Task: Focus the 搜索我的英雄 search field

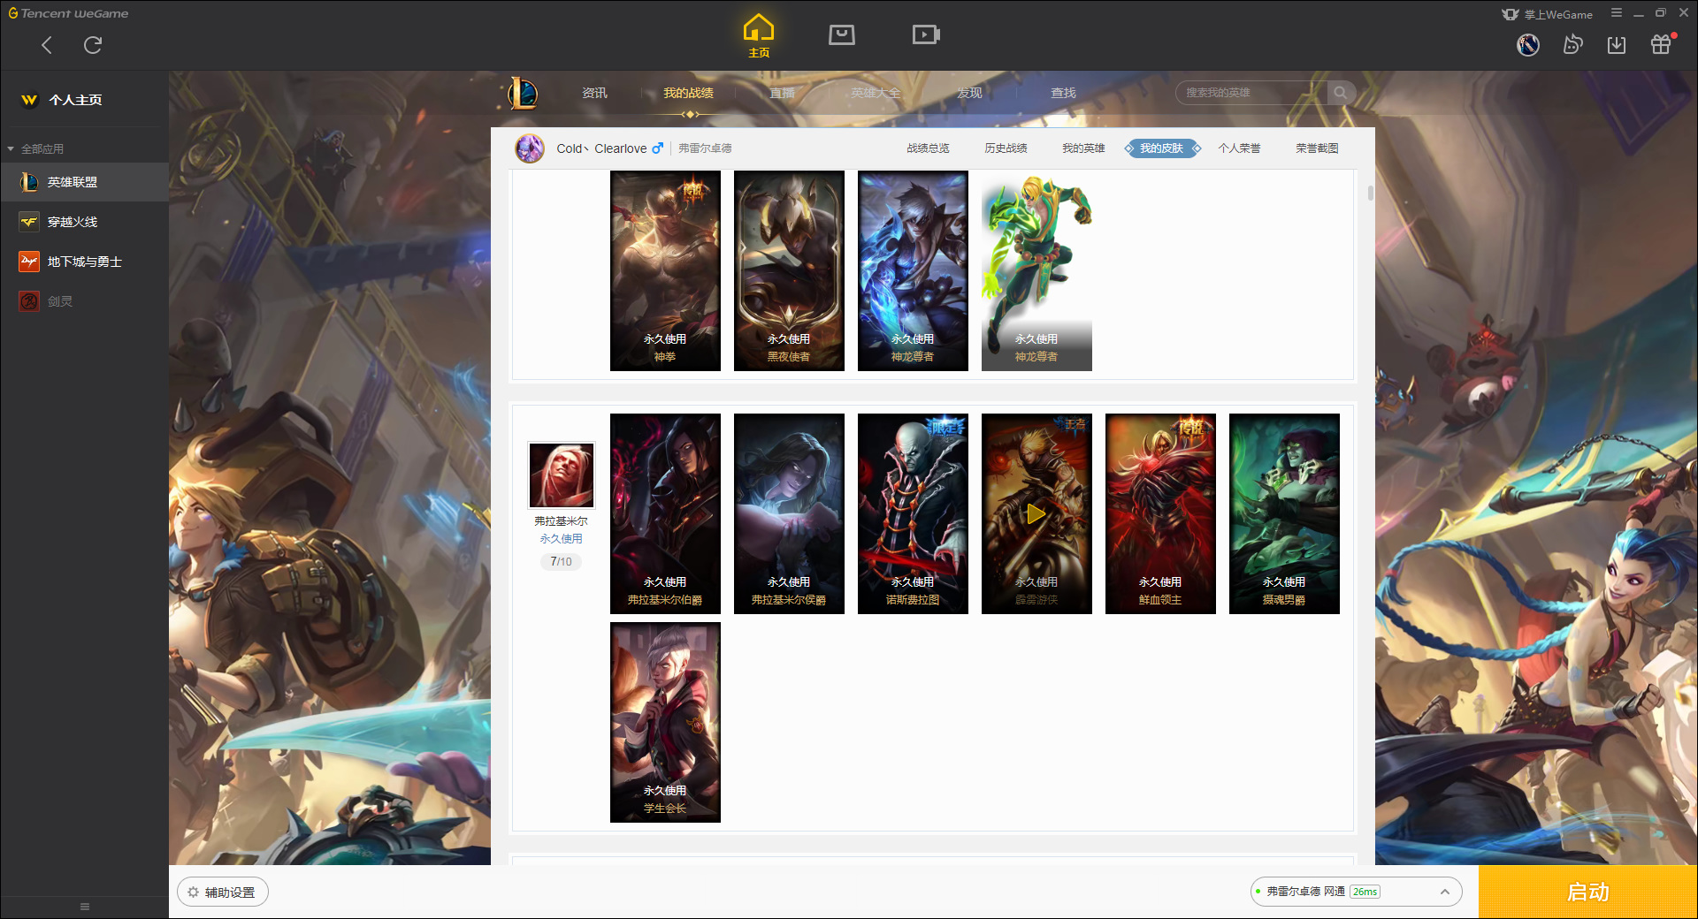Action: pyautogui.click(x=1252, y=93)
